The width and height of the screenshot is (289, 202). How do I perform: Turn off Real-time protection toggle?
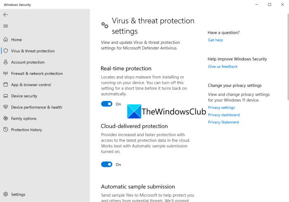click(x=107, y=104)
